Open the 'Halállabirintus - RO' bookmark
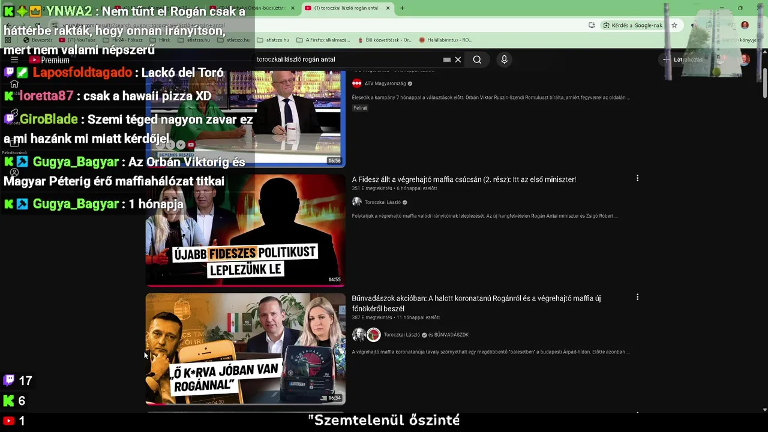The width and height of the screenshot is (768, 432). (x=445, y=40)
